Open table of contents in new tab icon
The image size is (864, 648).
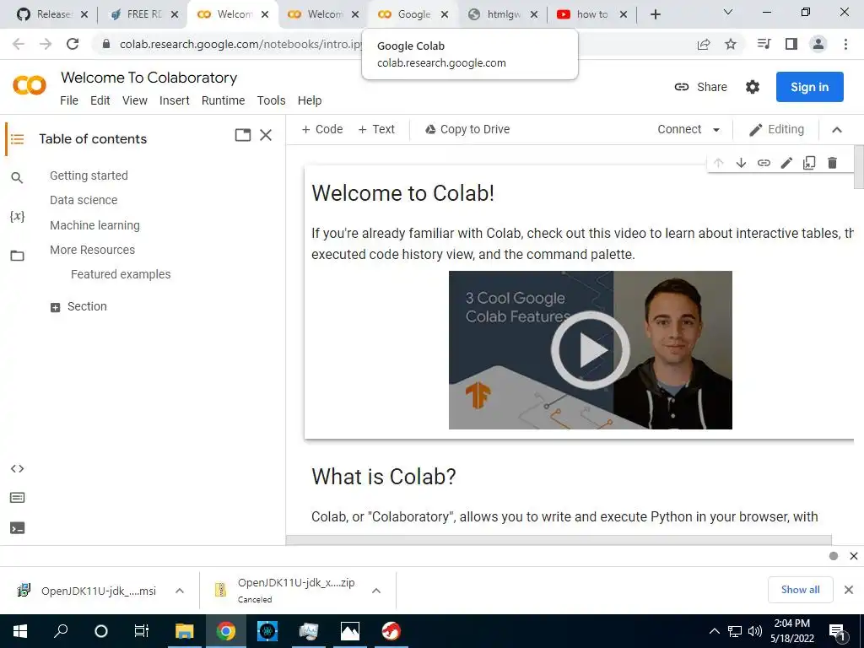[242, 135]
